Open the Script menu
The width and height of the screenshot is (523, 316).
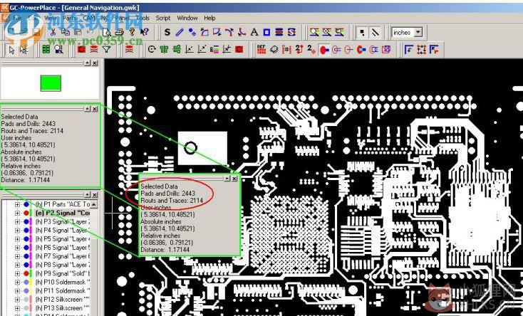162,18
